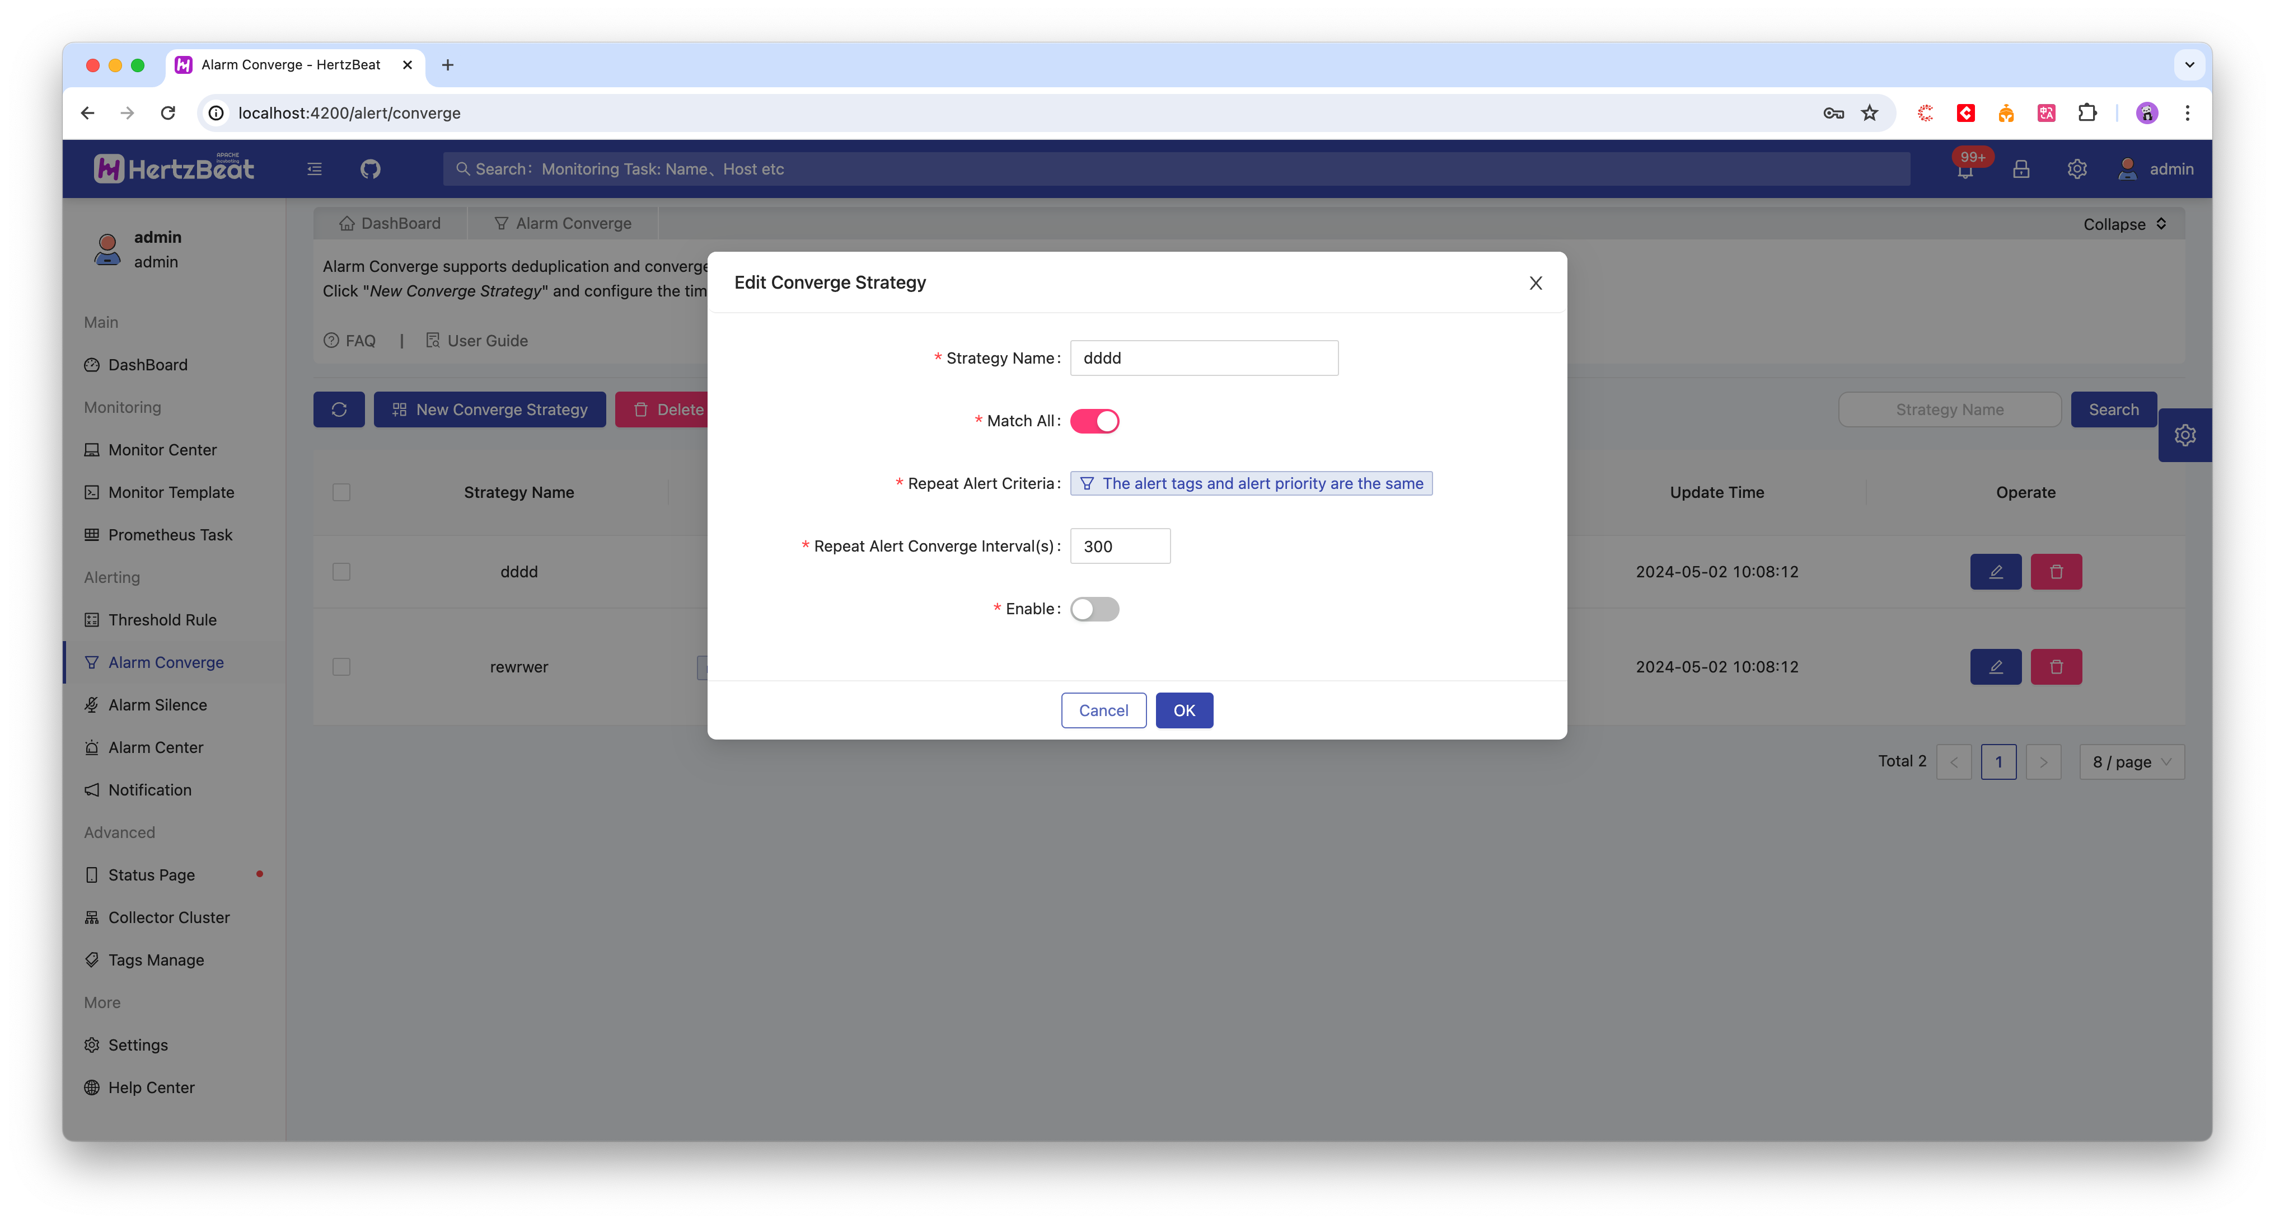
Task: Click the admin user avatar in header
Action: point(2128,168)
